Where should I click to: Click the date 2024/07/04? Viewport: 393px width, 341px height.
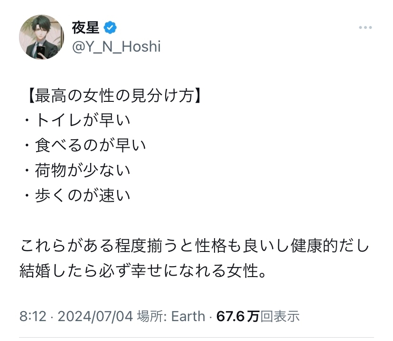[94, 316]
